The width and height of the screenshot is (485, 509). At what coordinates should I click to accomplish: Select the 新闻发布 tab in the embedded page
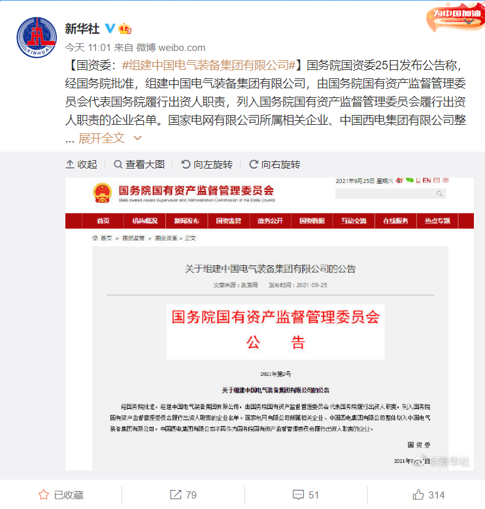[x=187, y=221]
